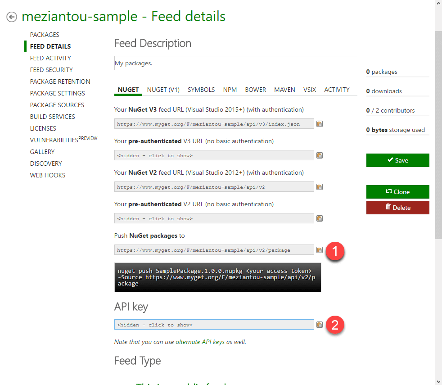Switch to the NPM tab

(230, 90)
